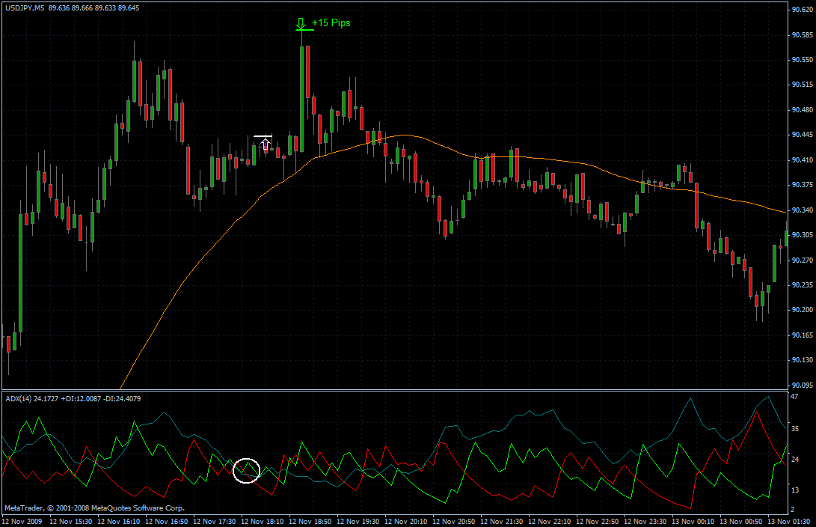Click ADX scale value 35
This screenshot has height=527, width=816.
(x=794, y=429)
